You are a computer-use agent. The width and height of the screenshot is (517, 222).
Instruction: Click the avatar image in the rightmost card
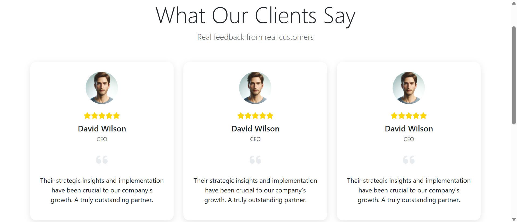coord(409,88)
